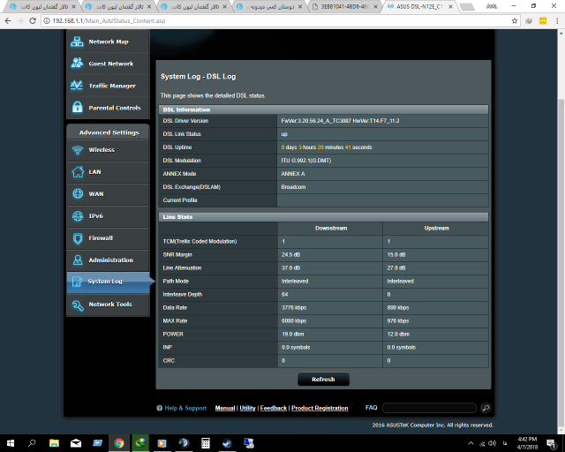Viewport: 565px width, 452px height.
Task: Open the Administration menu item
Action: (108, 260)
